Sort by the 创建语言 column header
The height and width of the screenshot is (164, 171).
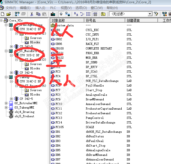point(142,20)
